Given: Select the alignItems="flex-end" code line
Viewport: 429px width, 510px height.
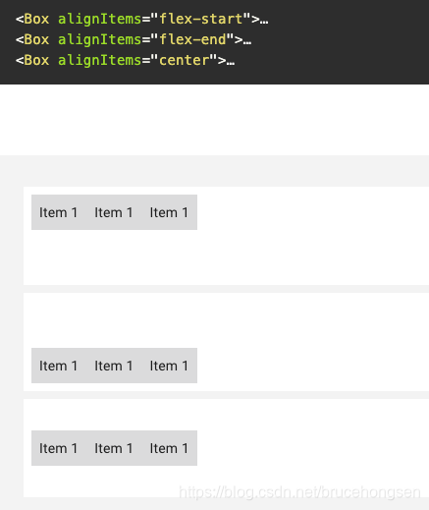Looking at the screenshot, I should pos(134,39).
